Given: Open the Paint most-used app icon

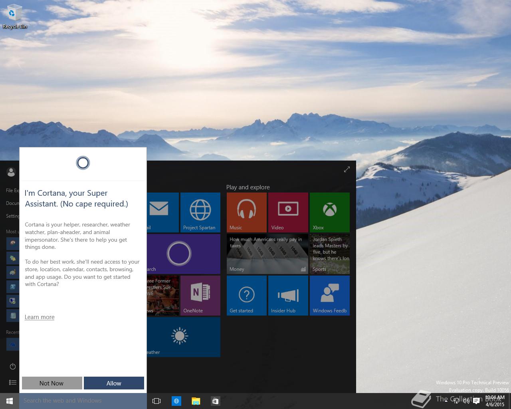Looking at the screenshot, I should coord(13,272).
